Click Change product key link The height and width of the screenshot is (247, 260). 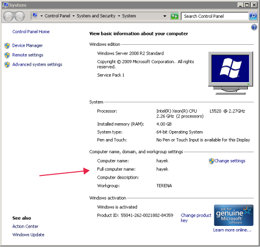(x=196, y=218)
